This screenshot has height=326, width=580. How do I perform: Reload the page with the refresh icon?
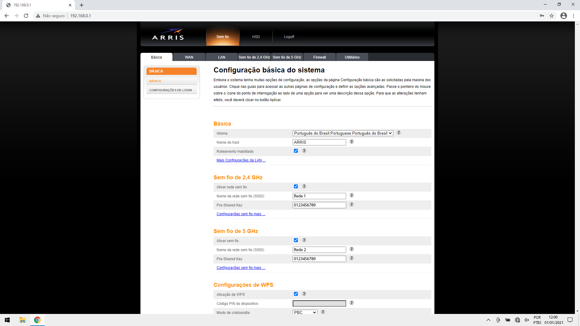click(26, 16)
